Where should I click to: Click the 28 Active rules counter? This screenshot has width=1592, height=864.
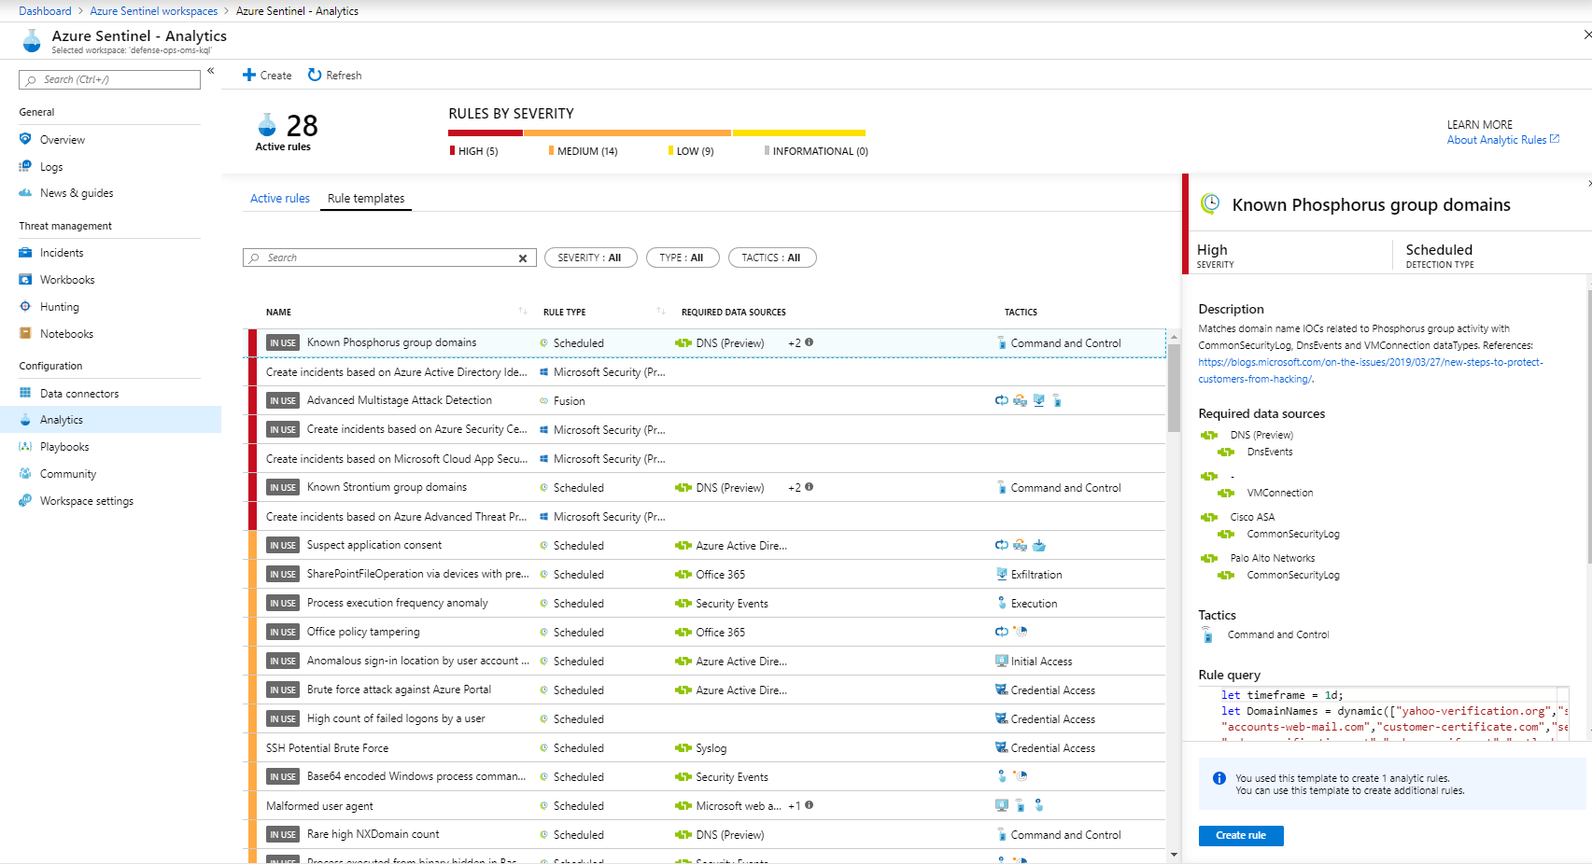287,132
